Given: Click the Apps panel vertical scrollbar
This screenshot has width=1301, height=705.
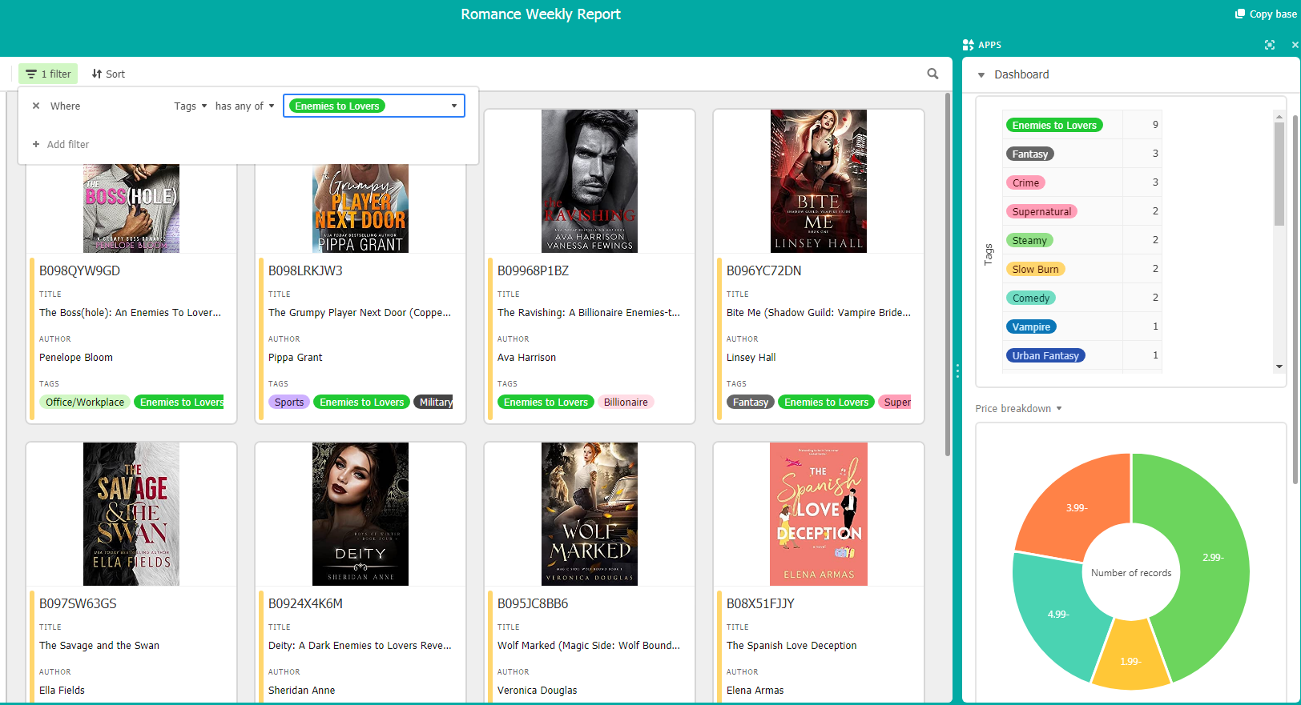Looking at the screenshot, I should 1295,300.
